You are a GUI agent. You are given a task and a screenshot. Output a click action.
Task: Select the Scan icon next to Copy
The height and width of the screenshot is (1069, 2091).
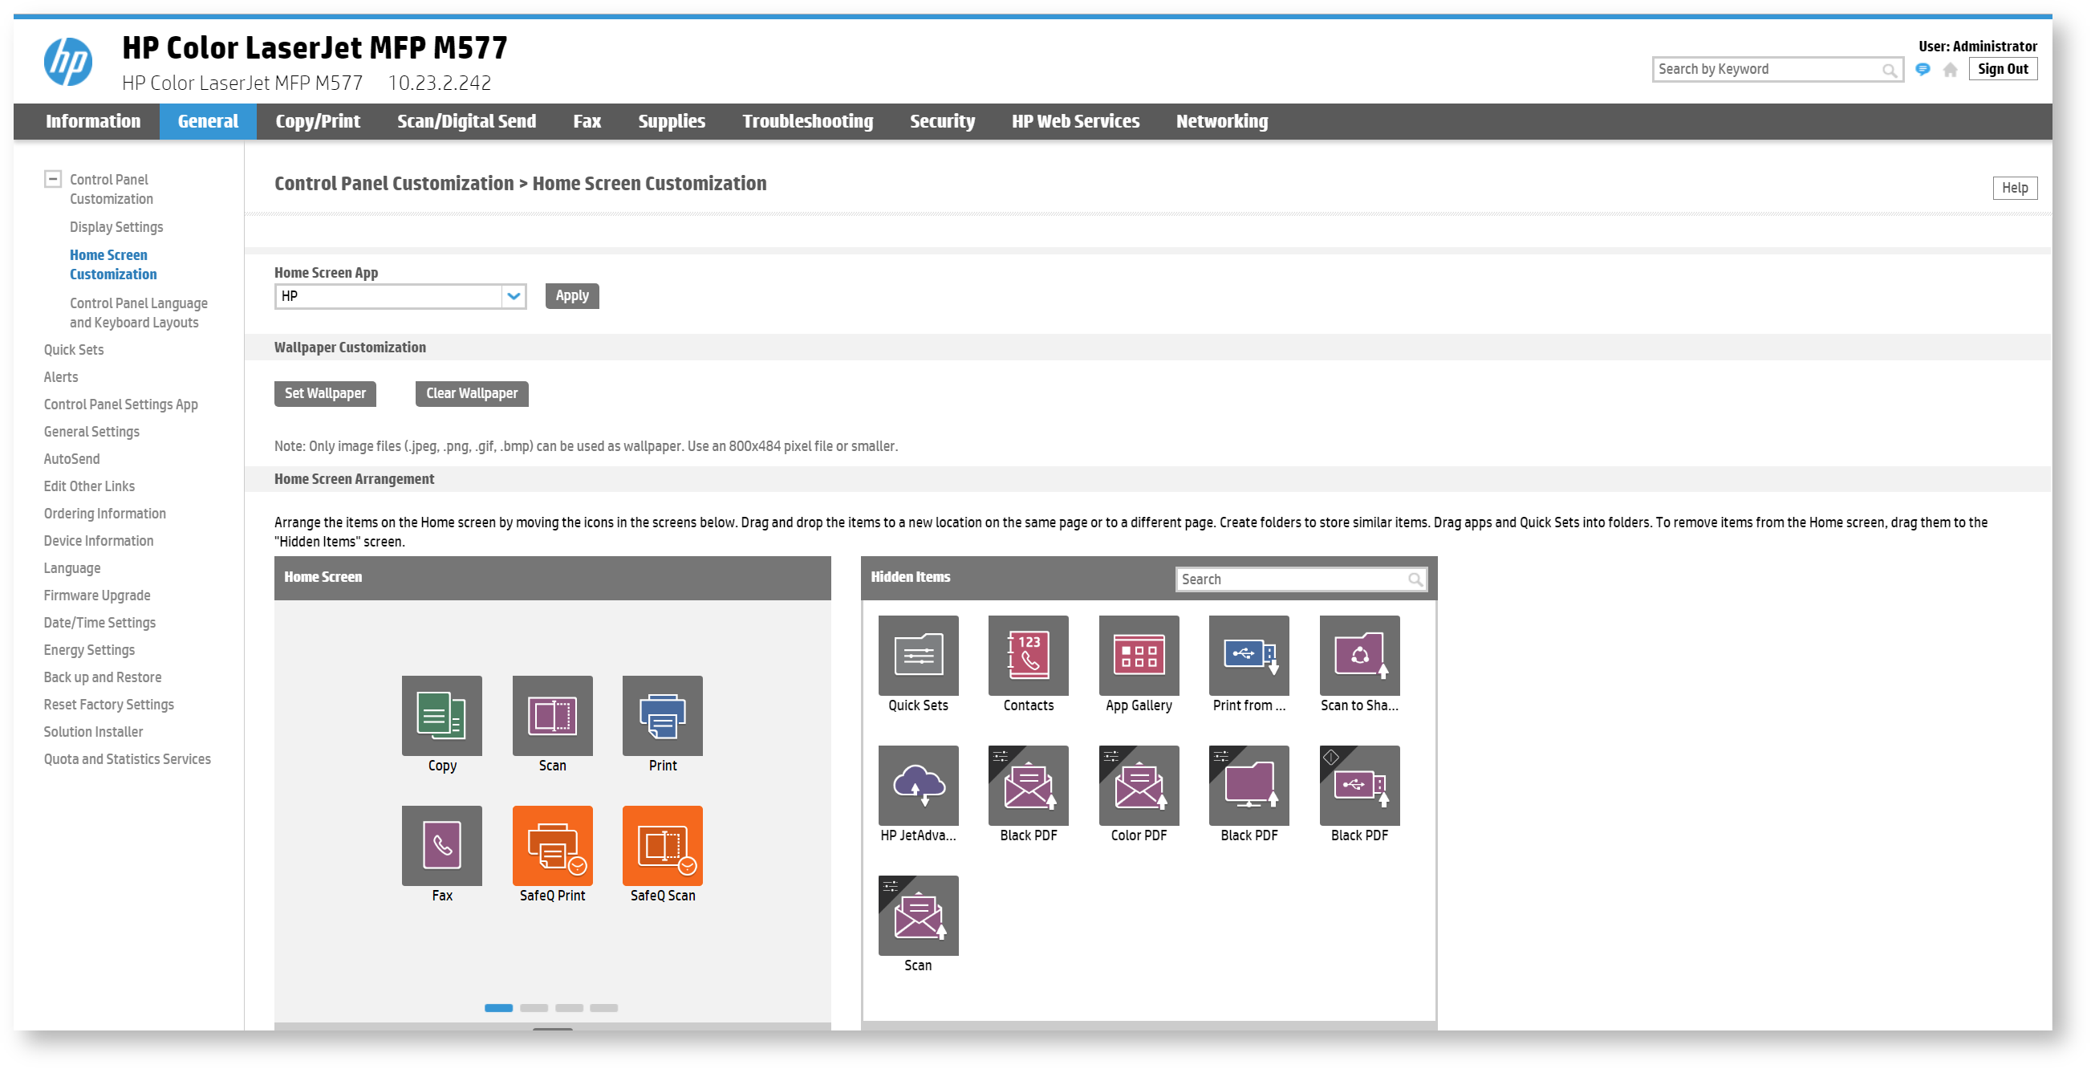coord(552,715)
